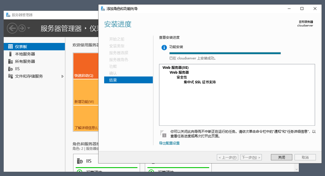
Task: Click the notification flag icon in wizard
Action: click(163, 134)
